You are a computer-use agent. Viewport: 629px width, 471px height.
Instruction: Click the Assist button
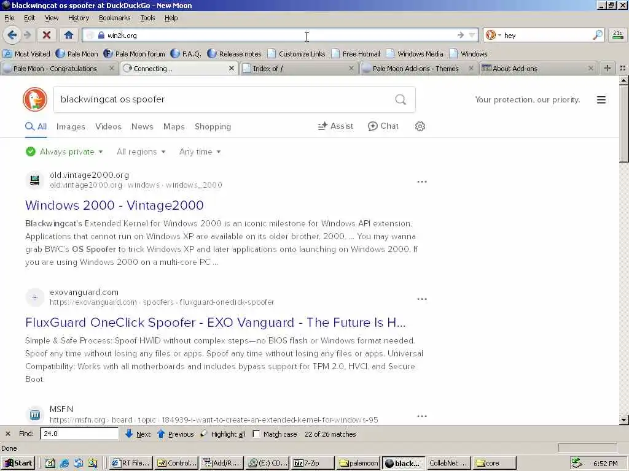pyautogui.click(x=335, y=126)
